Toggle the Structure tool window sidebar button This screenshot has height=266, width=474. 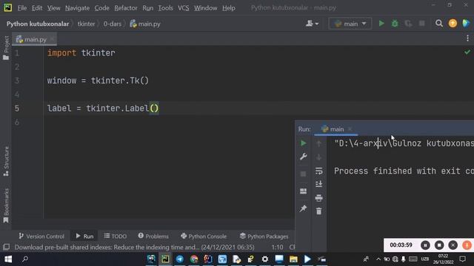[x=6, y=161]
